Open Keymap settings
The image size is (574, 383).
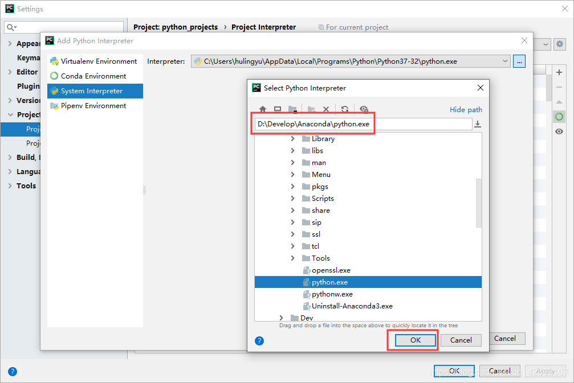[x=28, y=57]
